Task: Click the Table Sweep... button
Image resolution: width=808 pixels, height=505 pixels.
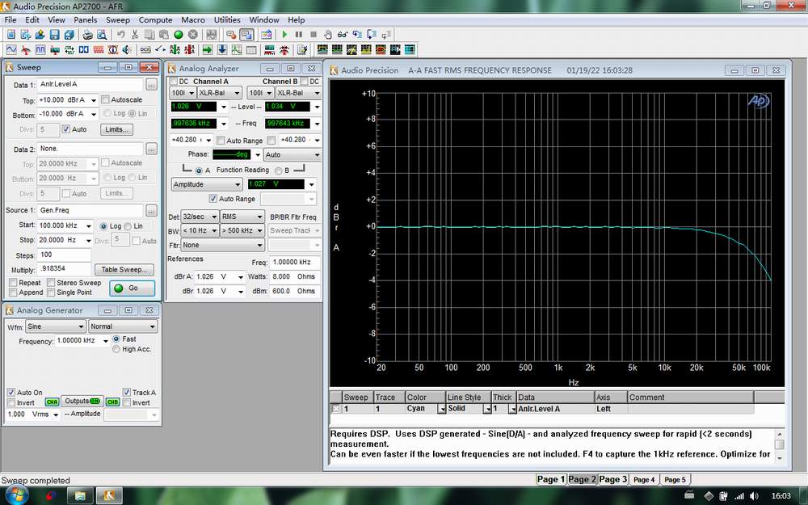Action: tap(124, 270)
